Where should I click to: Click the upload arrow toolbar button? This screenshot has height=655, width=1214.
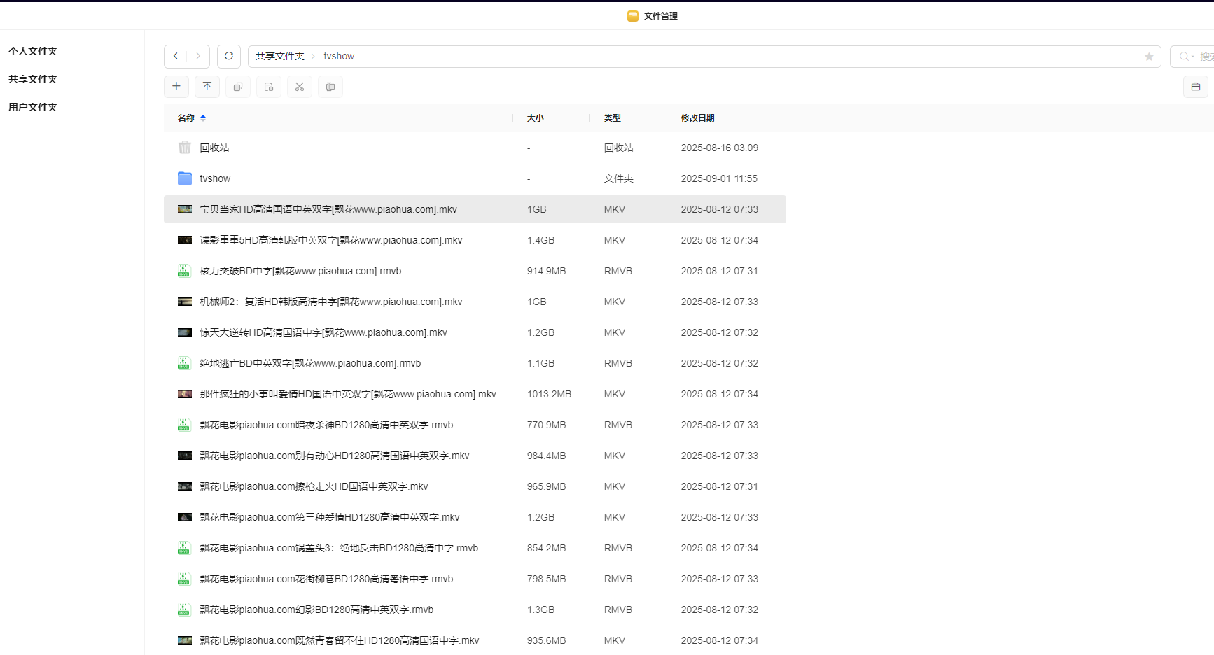click(207, 86)
